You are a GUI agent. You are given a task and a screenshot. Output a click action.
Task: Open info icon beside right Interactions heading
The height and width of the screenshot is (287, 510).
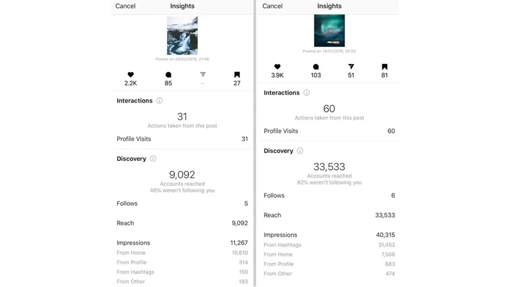(306, 92)
